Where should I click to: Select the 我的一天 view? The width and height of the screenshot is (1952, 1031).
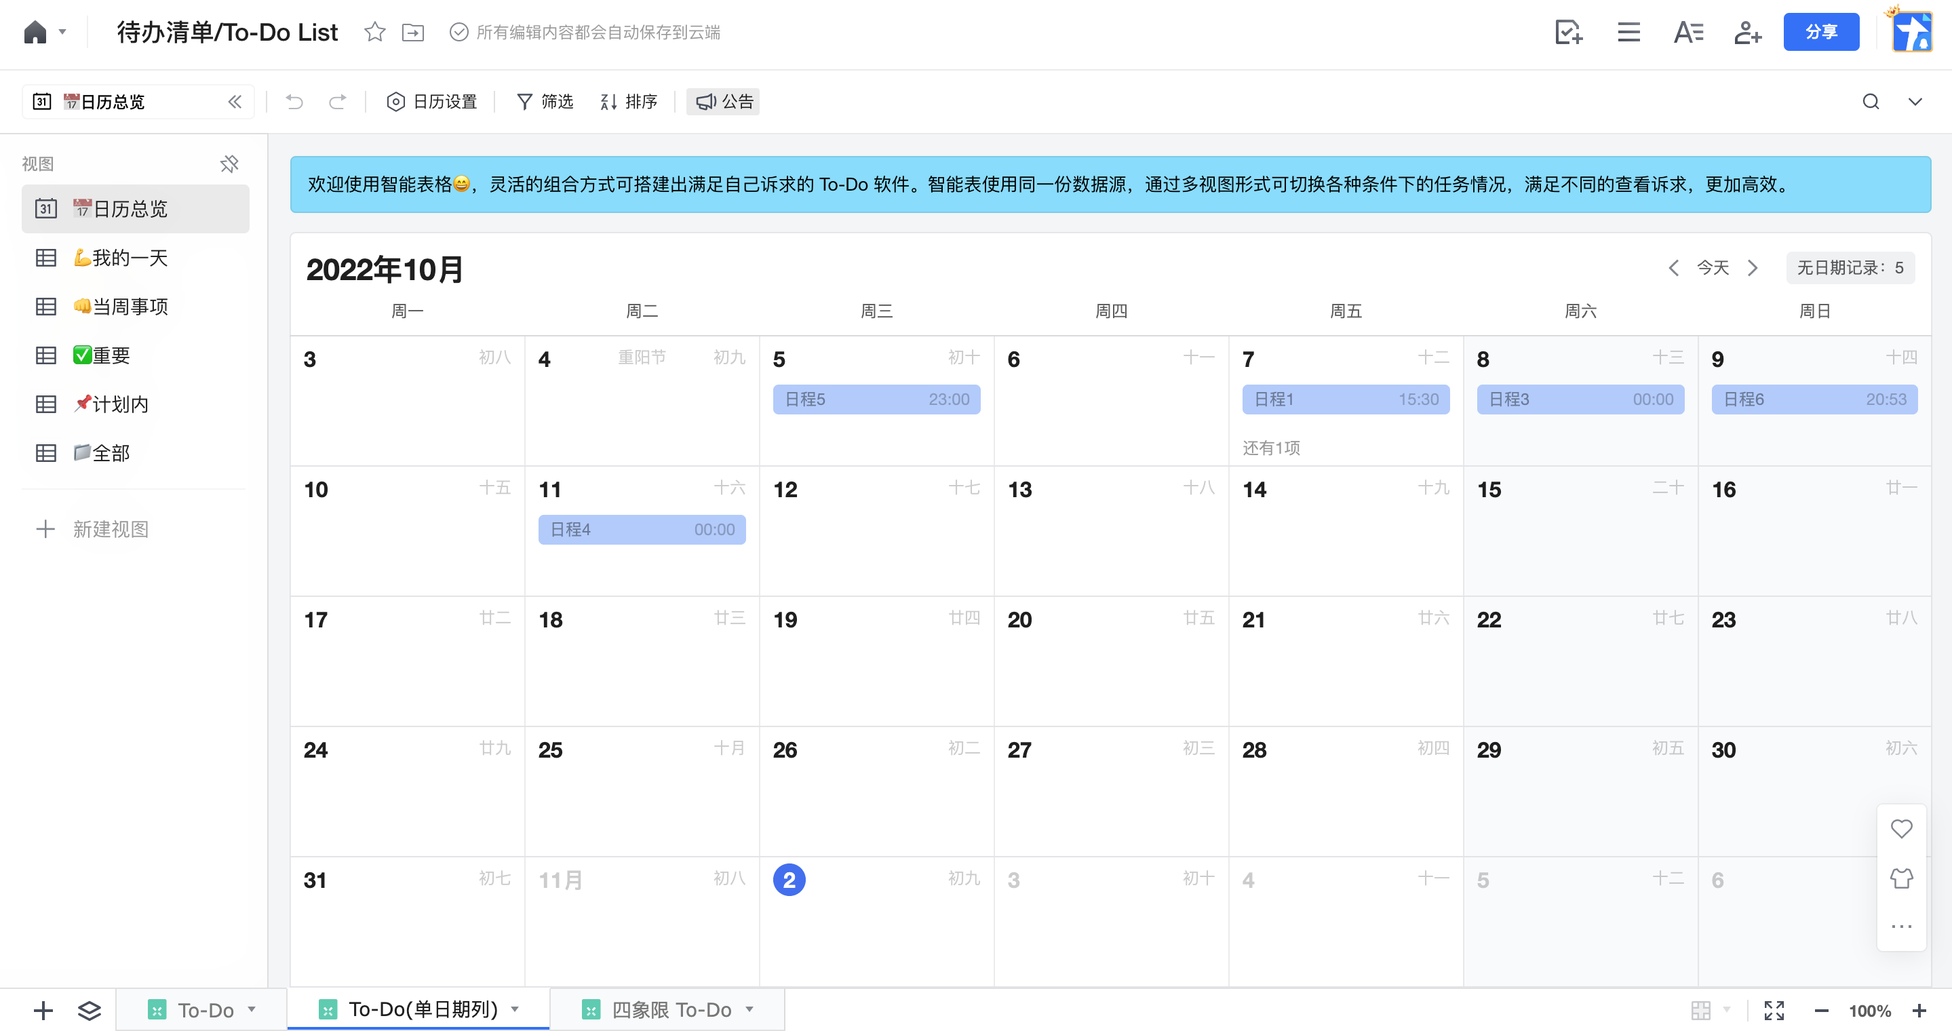129,258
